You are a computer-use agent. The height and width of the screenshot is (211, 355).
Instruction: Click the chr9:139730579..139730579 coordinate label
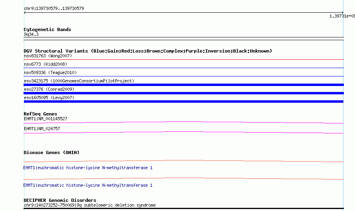tap(54, 8)
